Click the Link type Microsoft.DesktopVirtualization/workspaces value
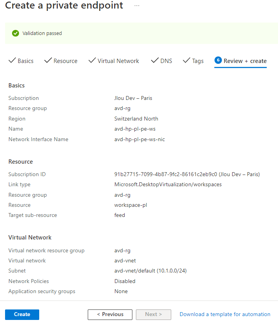The width and height of the screenshot is (278, 325). point(168,185)
